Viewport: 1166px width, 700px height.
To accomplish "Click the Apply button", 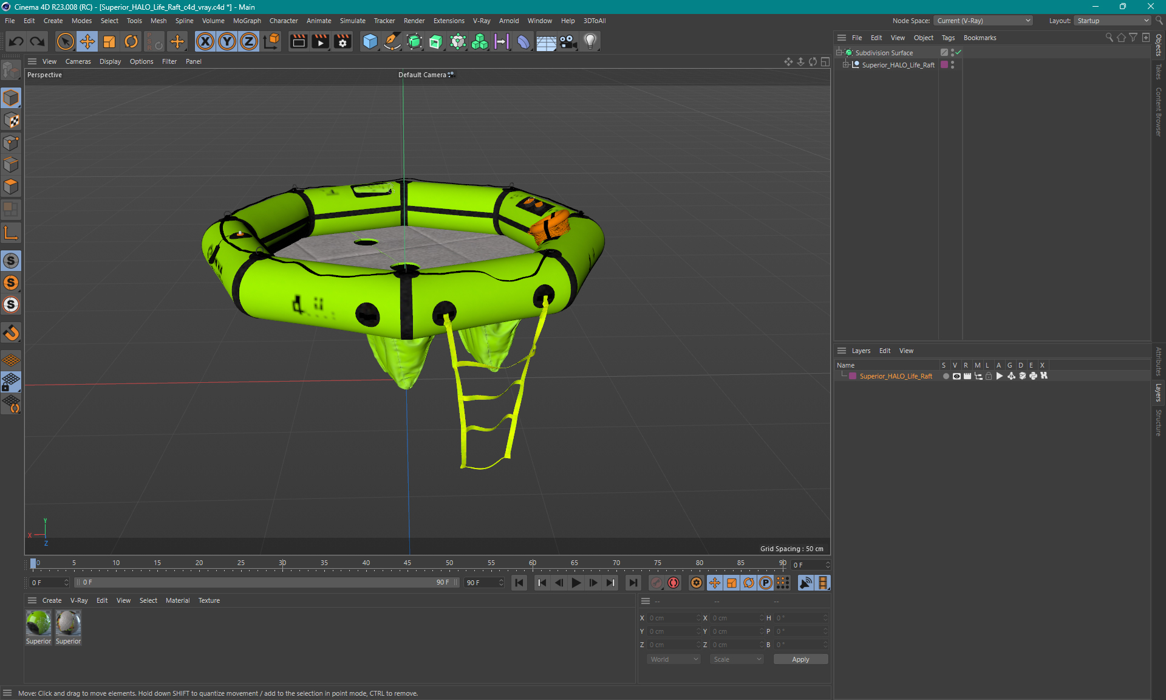I will point(800,659).
